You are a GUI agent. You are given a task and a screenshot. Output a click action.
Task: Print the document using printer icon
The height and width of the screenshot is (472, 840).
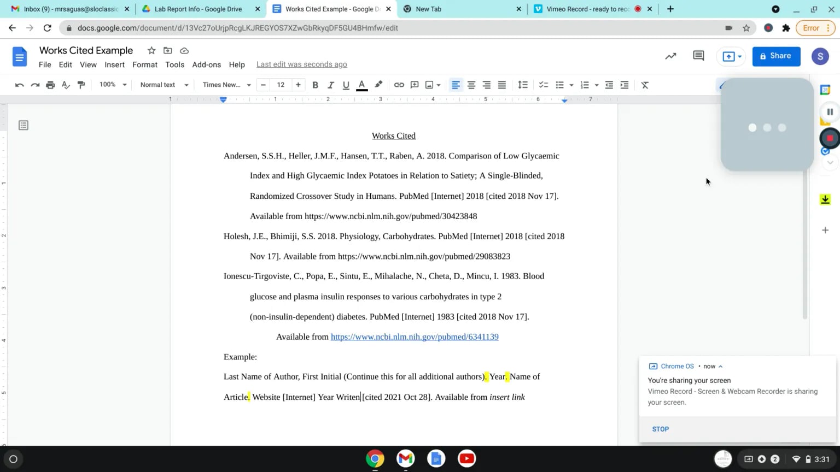point(50,85)
